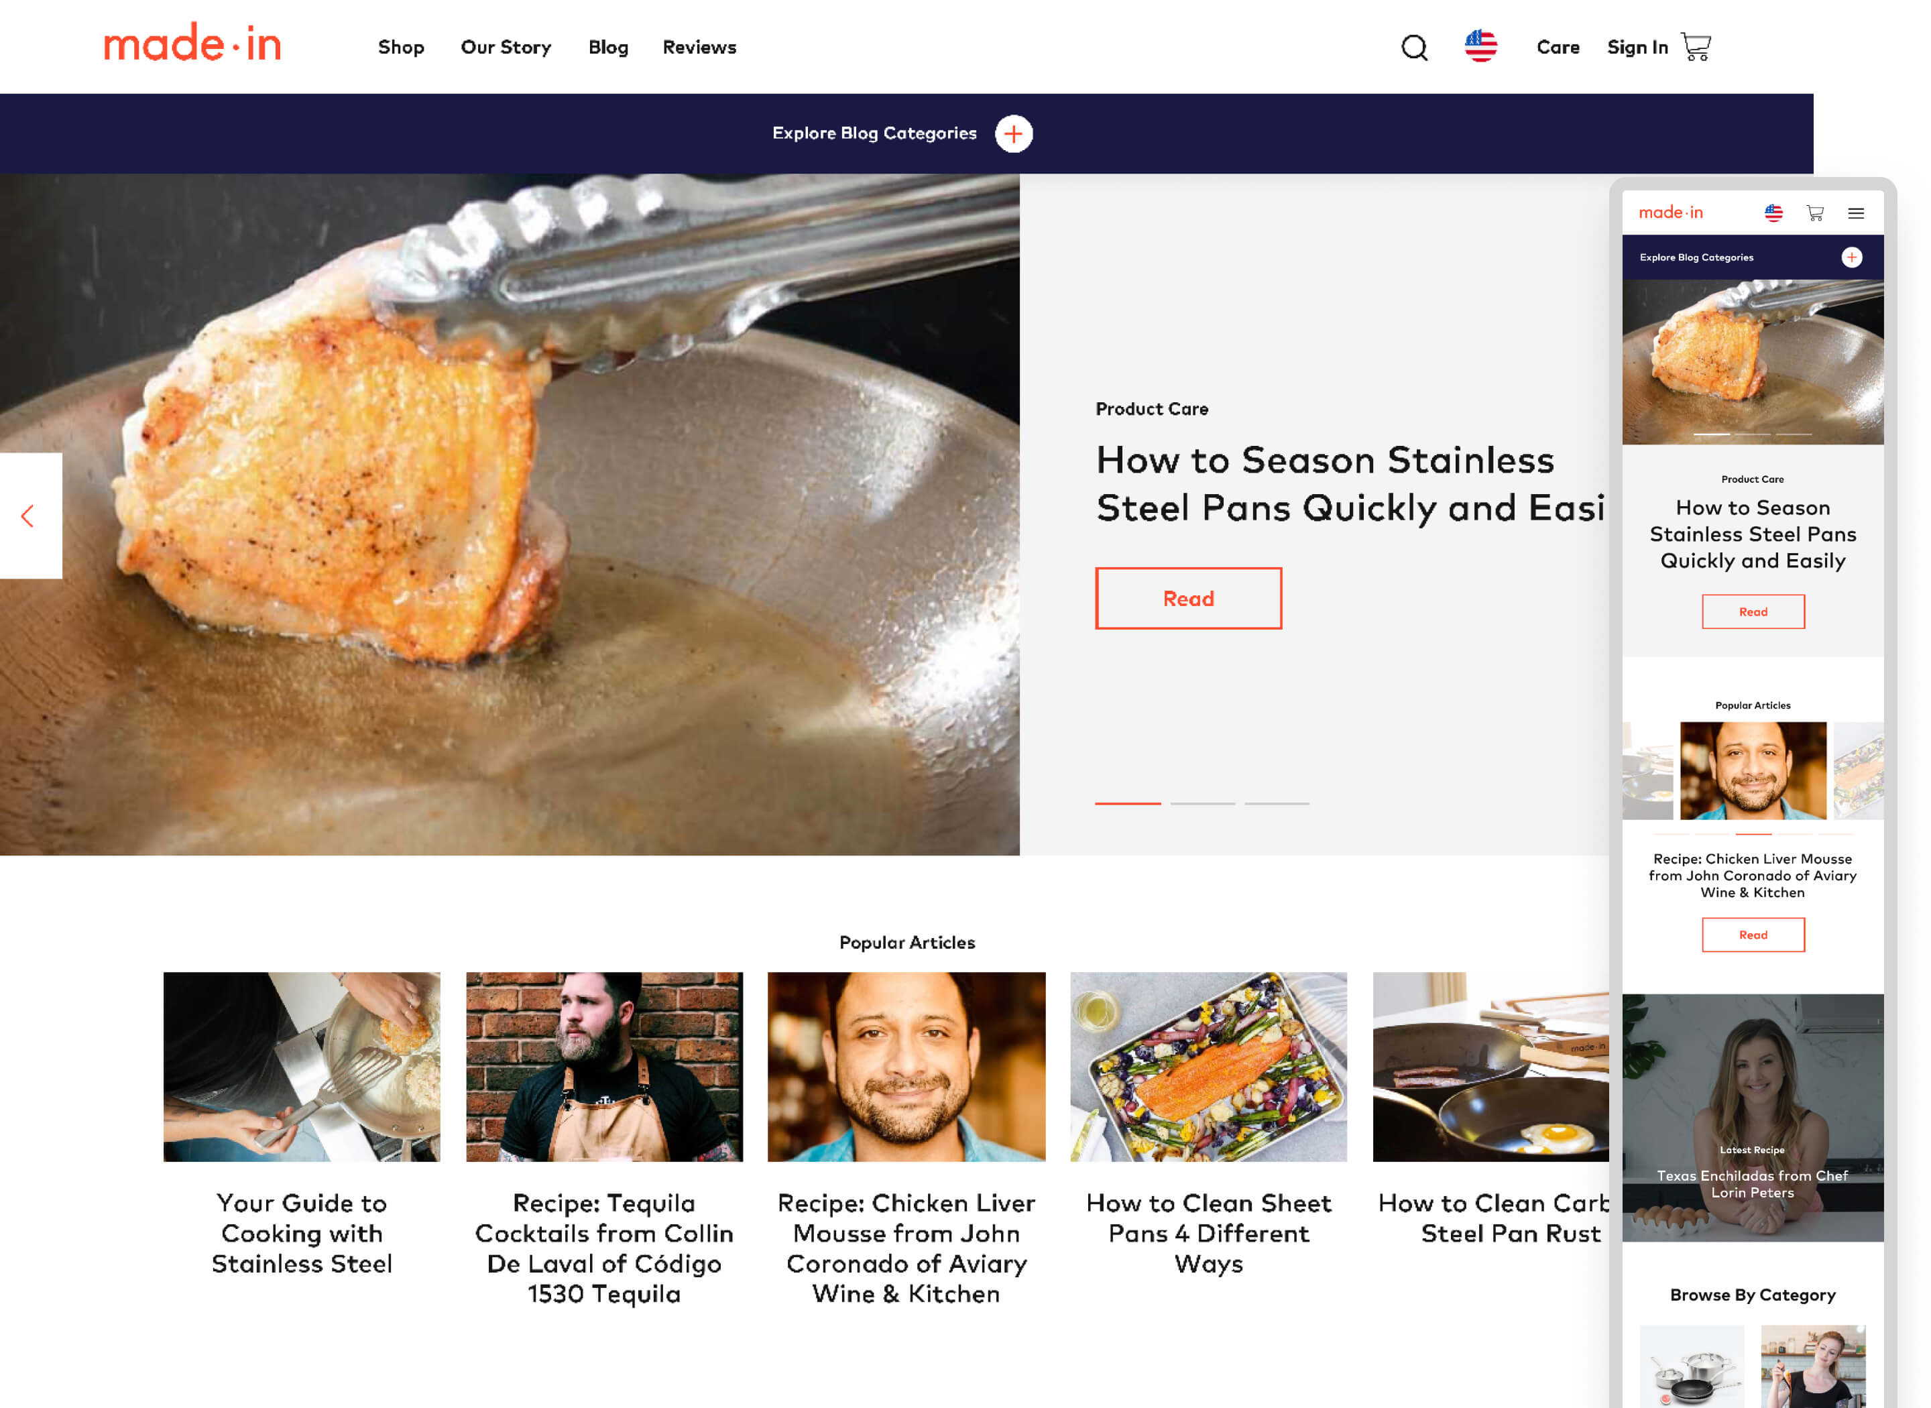
Task: Open the Our Story menu item
Action: tap(506, 48)
